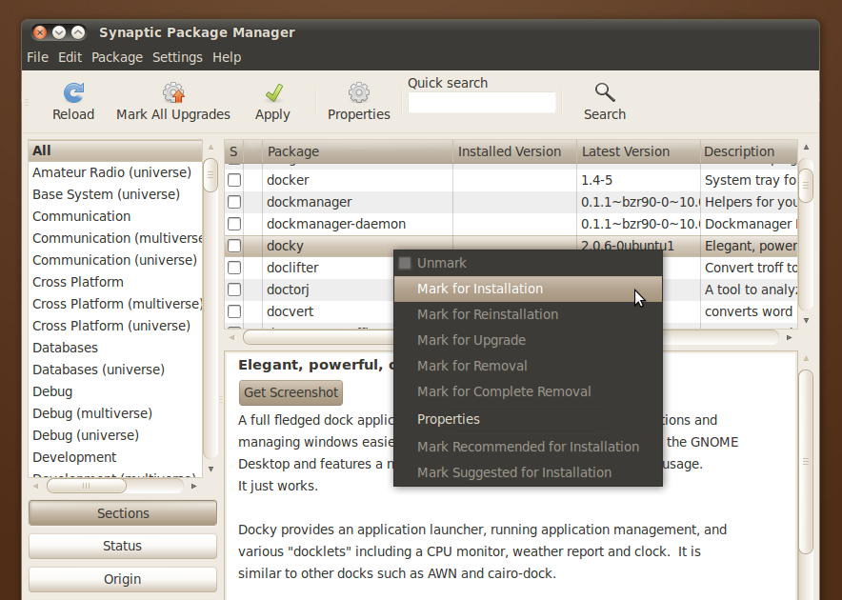Click category list vertical scrollbar thumb

coord(210,175)
